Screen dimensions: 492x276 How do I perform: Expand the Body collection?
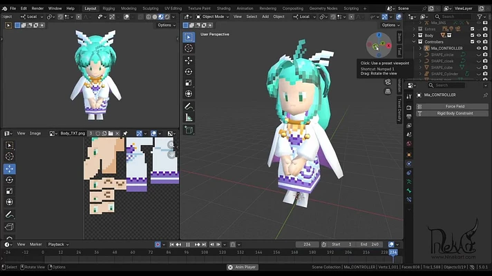coord(414,35)
